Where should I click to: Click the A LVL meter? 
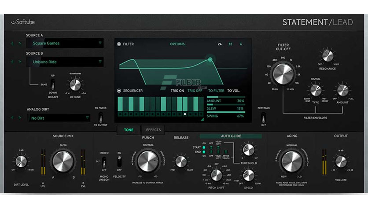(43, 162)
